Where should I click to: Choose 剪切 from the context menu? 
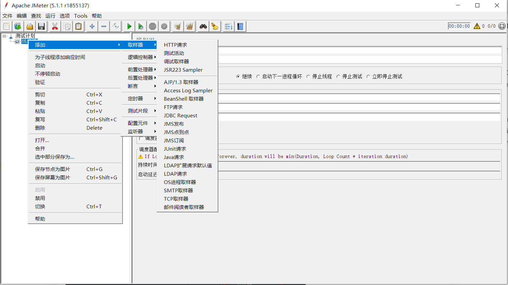point(75,94)
